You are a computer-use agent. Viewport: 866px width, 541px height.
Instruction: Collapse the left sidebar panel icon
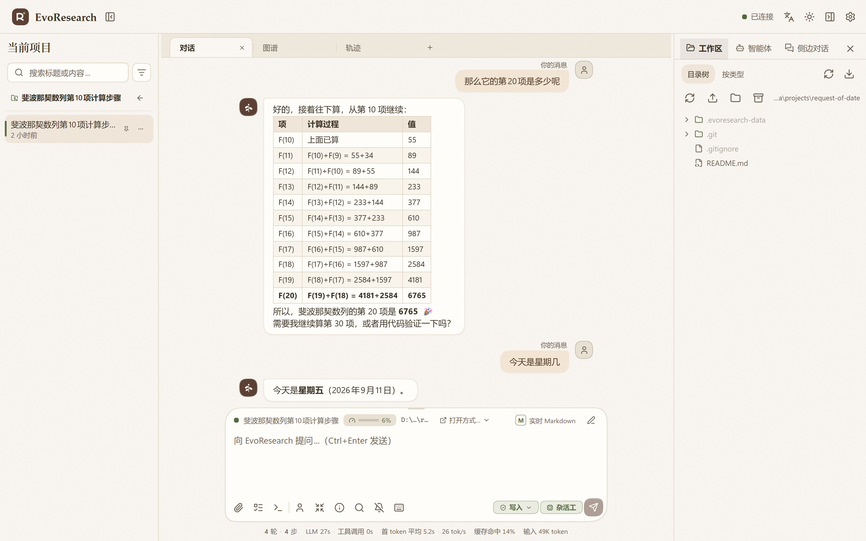click(x=110, y=17)
